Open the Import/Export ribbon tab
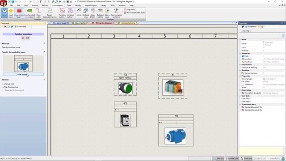Image resolution: width=286 pixels, height=161 pixels. 91,5
